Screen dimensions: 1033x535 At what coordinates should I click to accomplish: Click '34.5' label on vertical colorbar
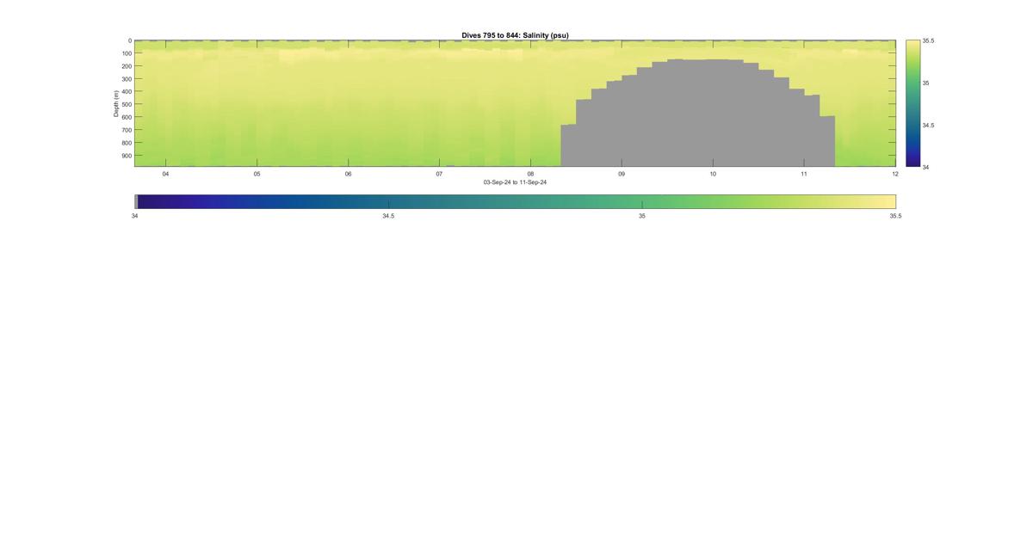(929, 125)
